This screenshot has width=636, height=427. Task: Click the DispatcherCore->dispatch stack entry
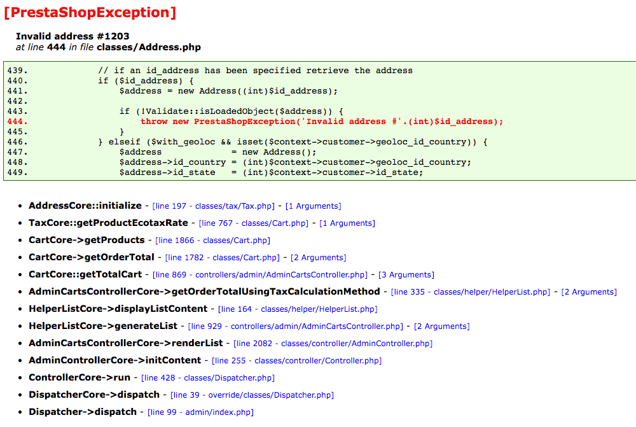(94, 395)
